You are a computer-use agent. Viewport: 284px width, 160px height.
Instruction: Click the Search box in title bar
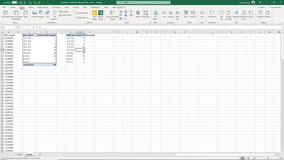(143, 2)
